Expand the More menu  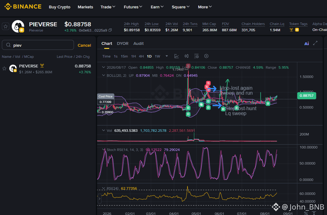pyautogui.click(x=205, y=7)
